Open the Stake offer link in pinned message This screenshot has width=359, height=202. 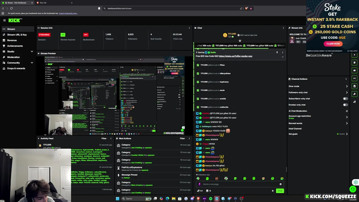pos(236,56)
